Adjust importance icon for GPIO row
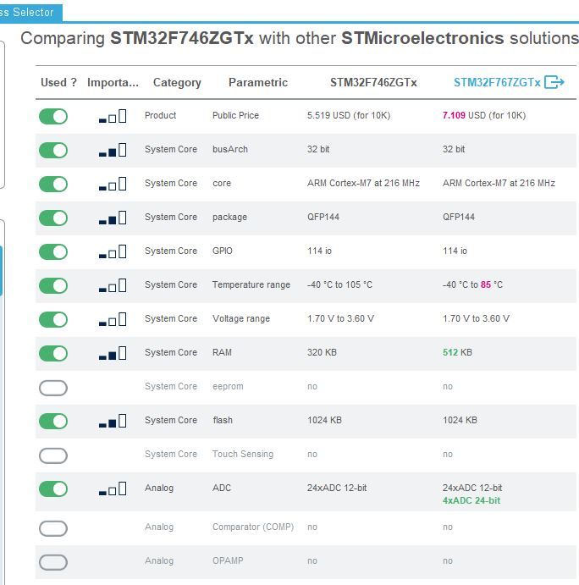The height and width of the screenshot is (585, 579). tap(113, 251)
